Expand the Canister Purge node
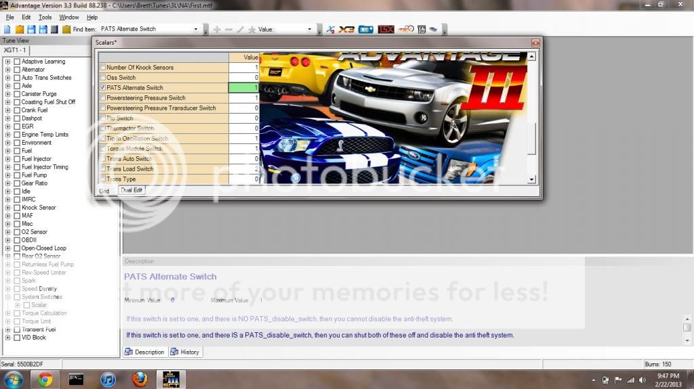 pyautogui.click(x=7, y=94)
